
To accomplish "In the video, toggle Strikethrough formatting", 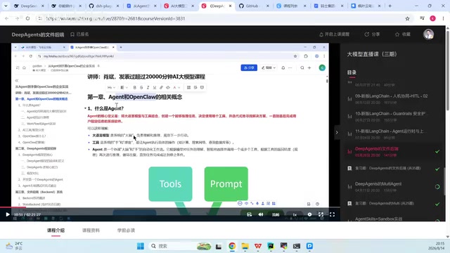I will (141, 87).
